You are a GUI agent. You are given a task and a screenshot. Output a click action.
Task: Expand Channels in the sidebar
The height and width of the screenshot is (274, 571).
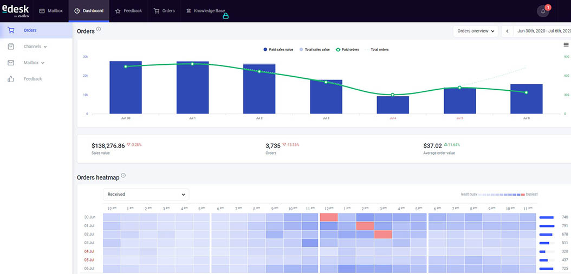[35, 46]
